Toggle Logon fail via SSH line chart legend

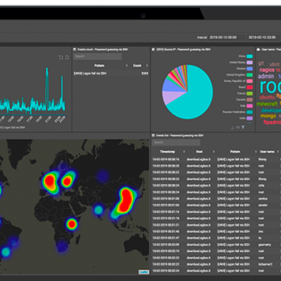(12, 127)
